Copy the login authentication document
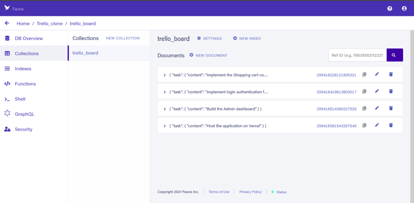414x203 pixels. (364, 92)
